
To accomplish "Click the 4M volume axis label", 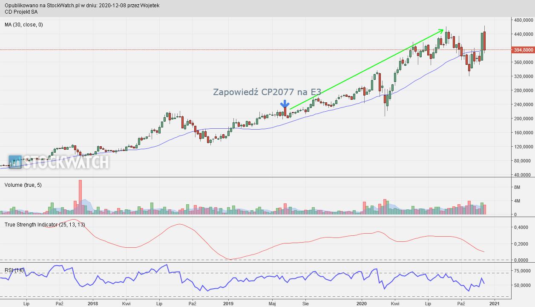I will pos(518,201).
